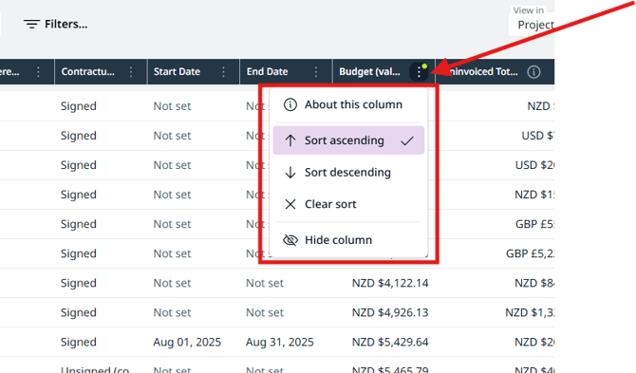Open Budget column three-dot menu

pyautogui.click(x=419, y=72)
